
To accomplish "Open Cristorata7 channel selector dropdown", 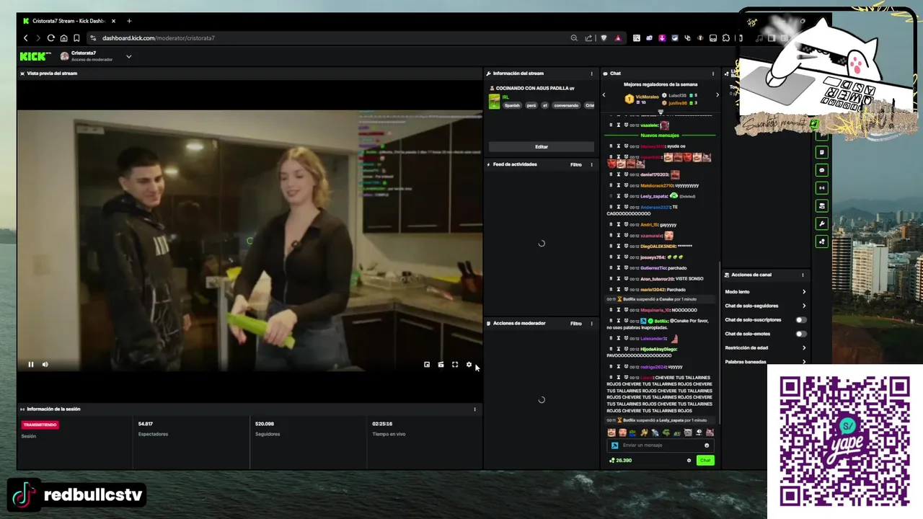I will point(128,56).
